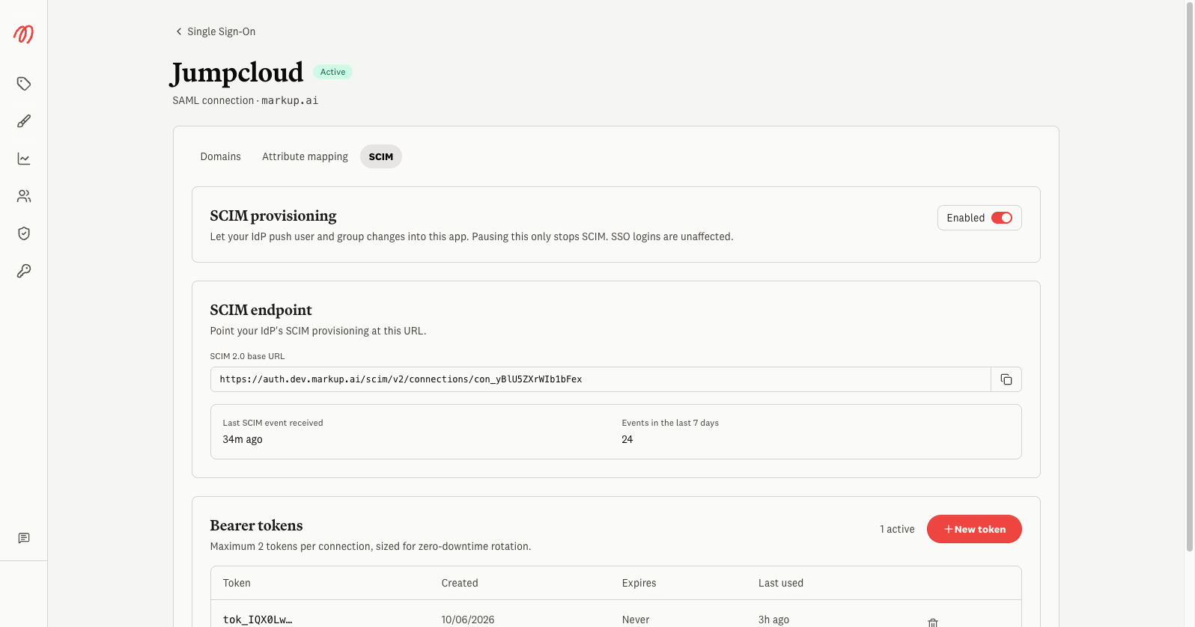This screenshot has width=1195, height=627.
Task: Copy the SCIM base URL
Action: (1006, 379)
